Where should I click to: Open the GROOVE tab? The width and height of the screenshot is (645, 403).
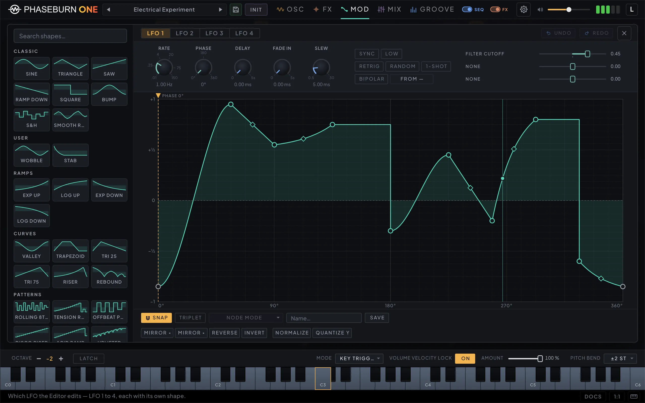[x=432, y=10]
